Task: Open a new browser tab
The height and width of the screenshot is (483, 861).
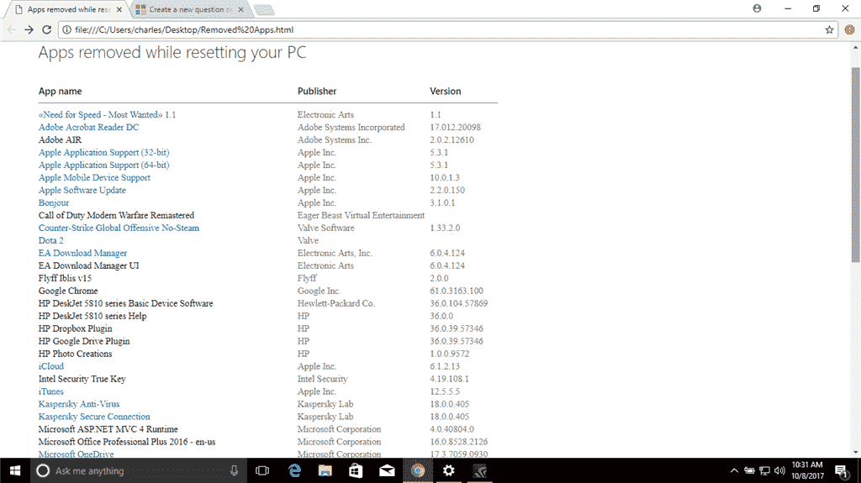Action: click(264, 9)
